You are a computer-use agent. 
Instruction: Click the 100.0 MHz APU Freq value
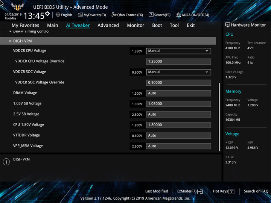click(233, 63)
